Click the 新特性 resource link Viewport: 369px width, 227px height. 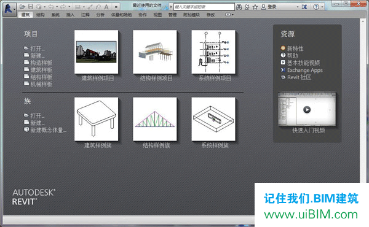tap(295, 48)
